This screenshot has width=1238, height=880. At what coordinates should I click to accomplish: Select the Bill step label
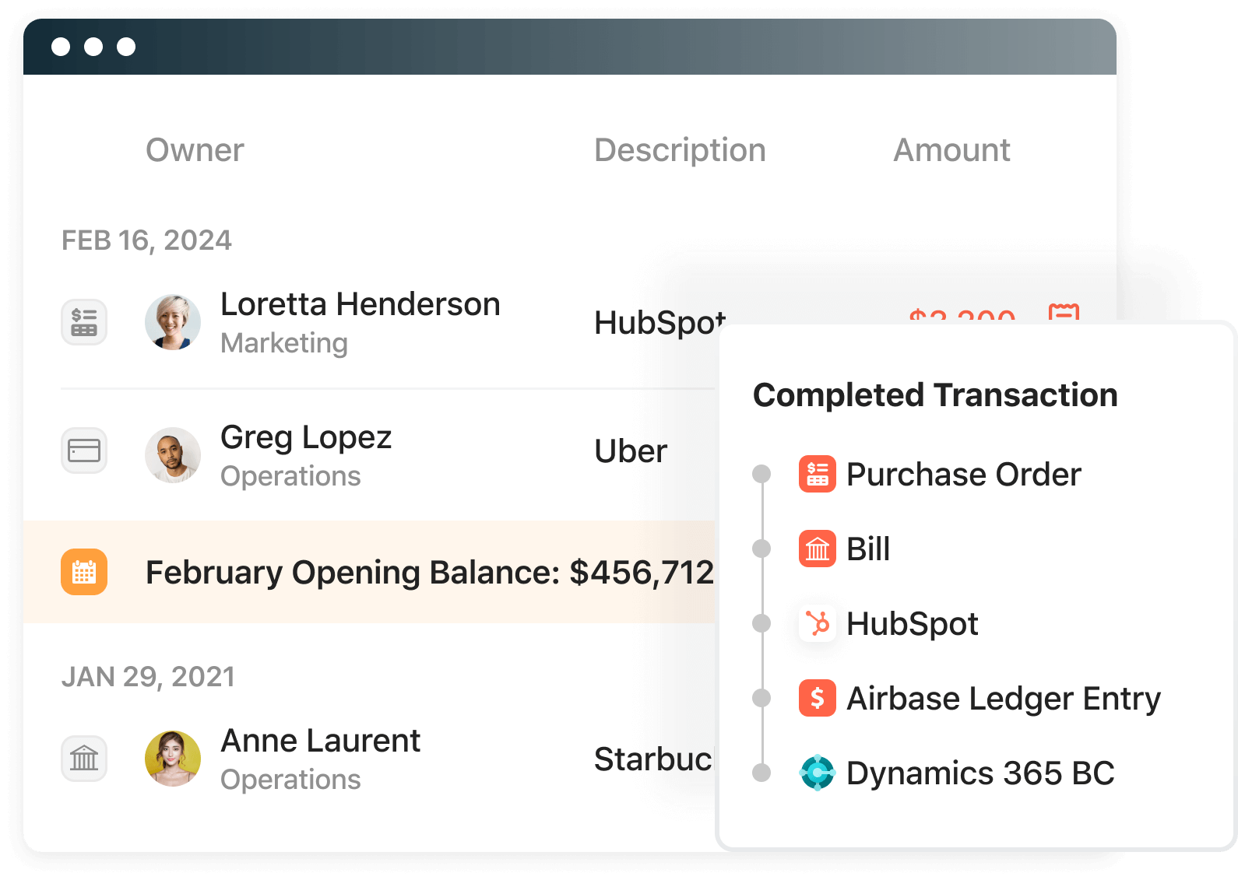tap(868, 549)
